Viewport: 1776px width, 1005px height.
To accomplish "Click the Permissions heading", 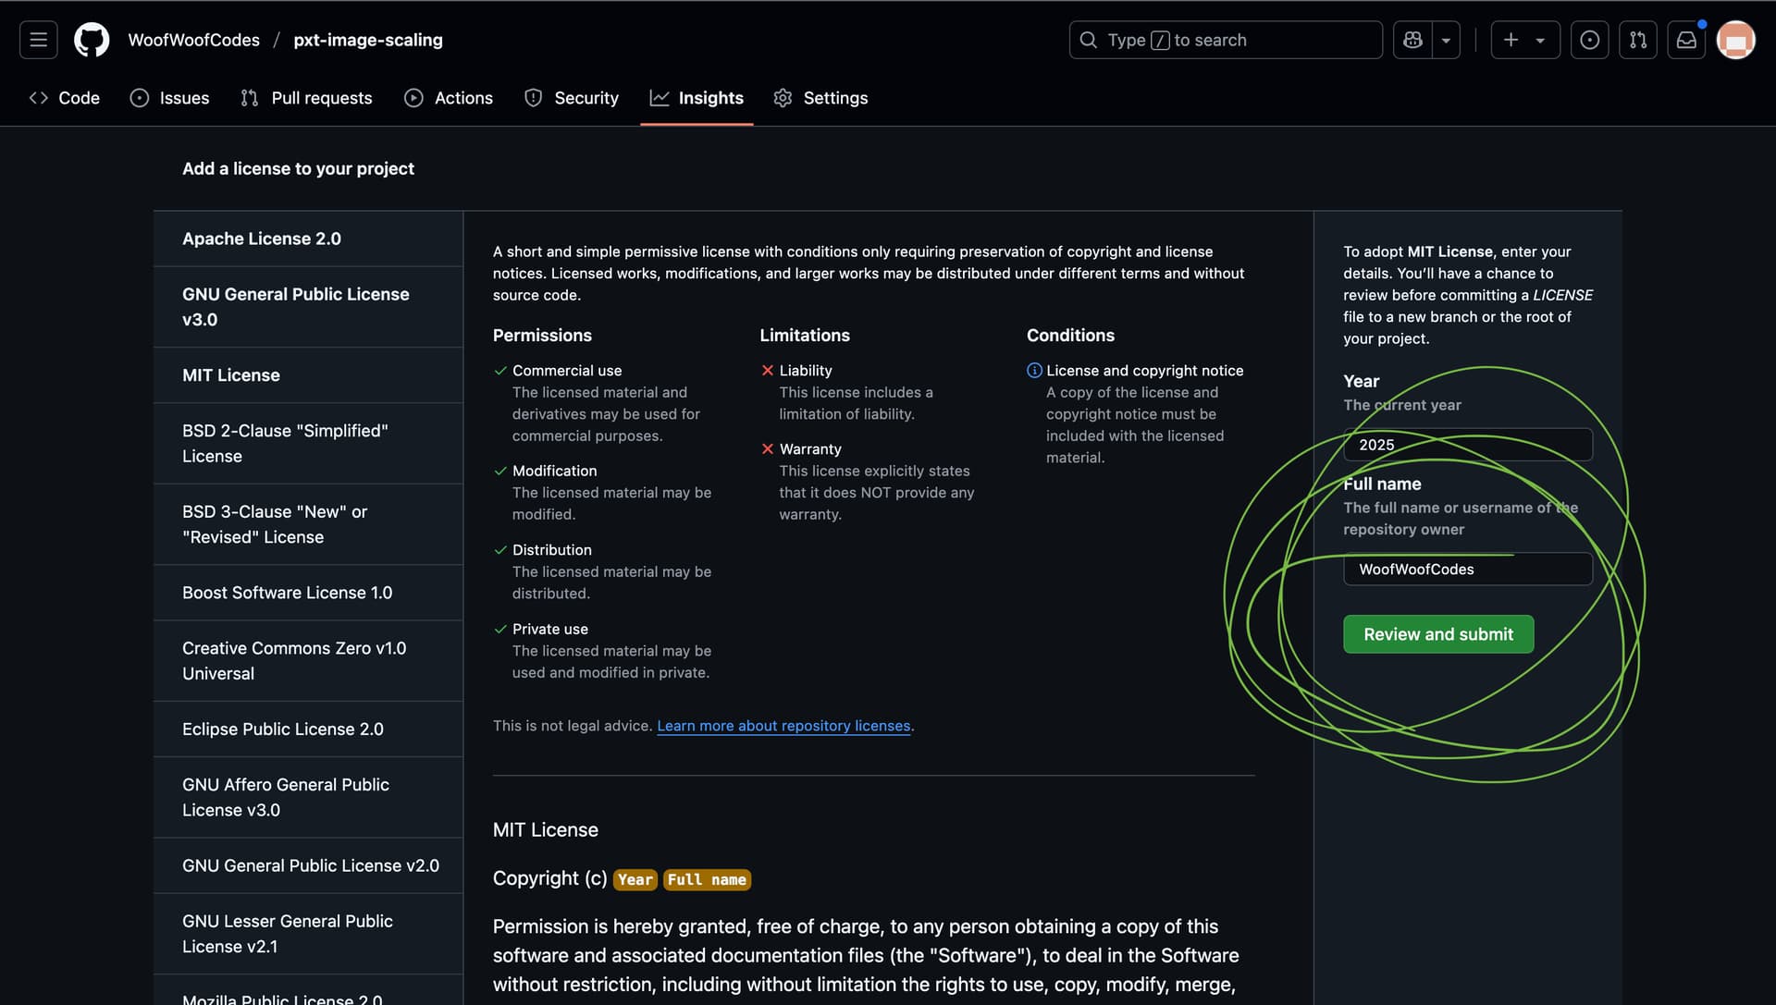I will [x=542, y=336].
